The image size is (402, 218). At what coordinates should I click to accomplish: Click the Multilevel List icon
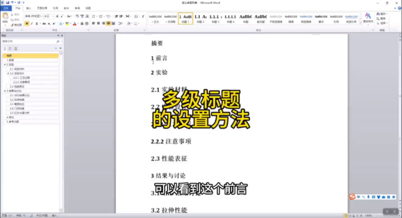point(108,16)
